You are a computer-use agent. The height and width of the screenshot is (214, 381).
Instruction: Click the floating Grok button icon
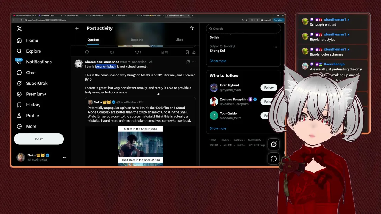tap(274, 144)
